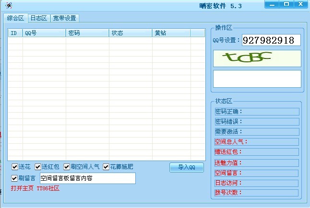
Task: Visit the TT86社区 link
Action: pyautogui.click(x=48, y=188)
